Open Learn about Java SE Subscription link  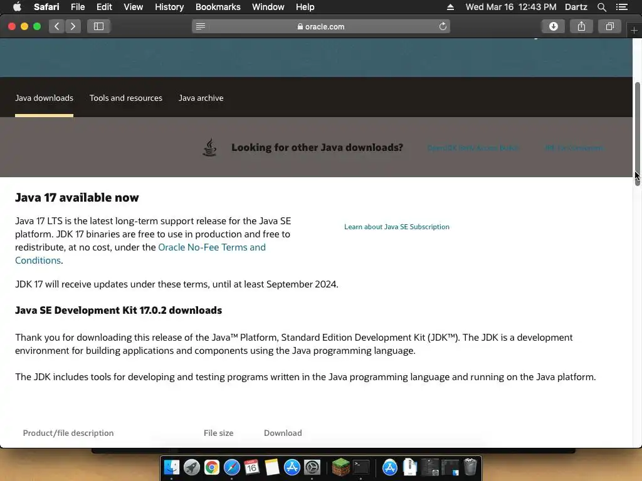[x=397, y=227]
